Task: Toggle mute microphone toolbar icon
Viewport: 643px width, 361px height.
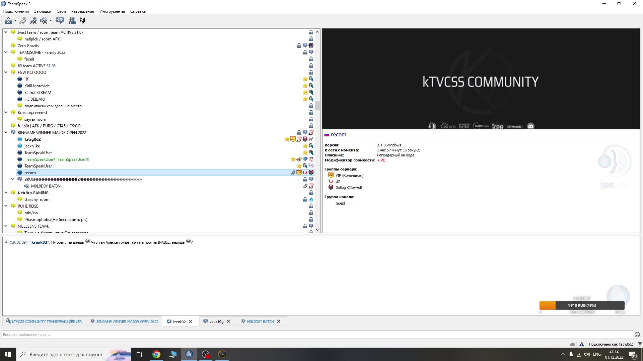Action: [33, 21]
